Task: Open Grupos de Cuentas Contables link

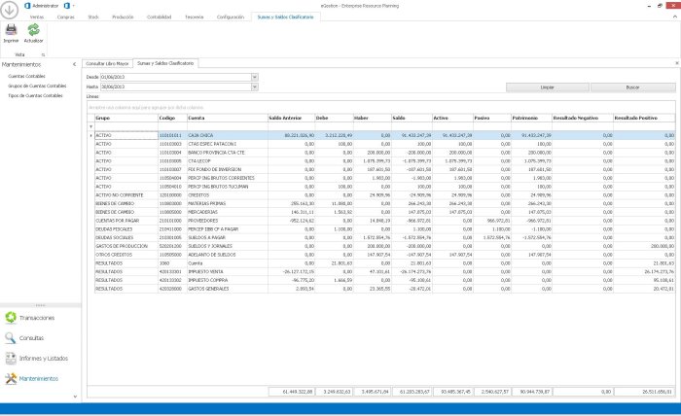Action: [x=38, y=86]
